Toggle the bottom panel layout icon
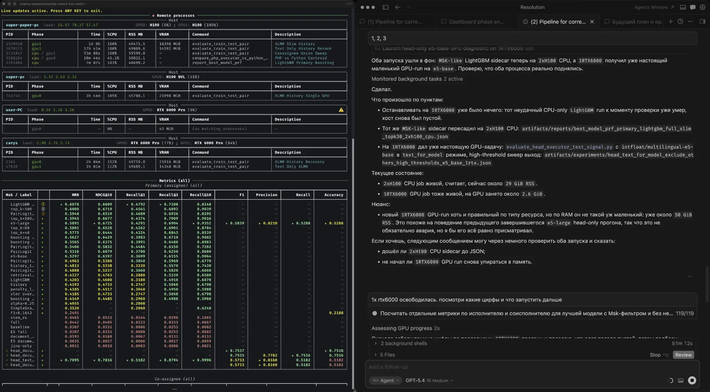 tap(683, 7)
